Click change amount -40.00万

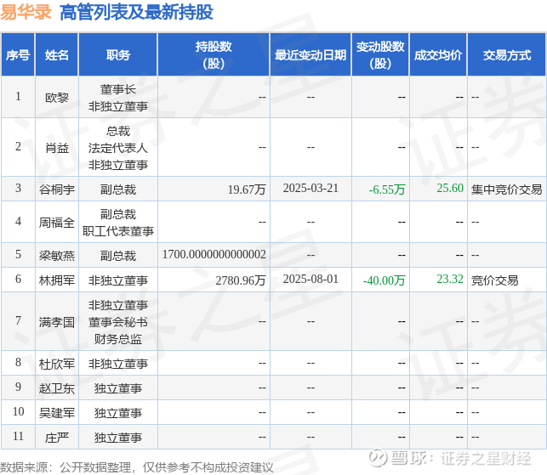pyautogui.click(x=384, y=280)
